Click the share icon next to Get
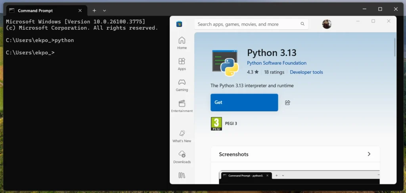Screen dimensions: 406x193 pos(287,103)
